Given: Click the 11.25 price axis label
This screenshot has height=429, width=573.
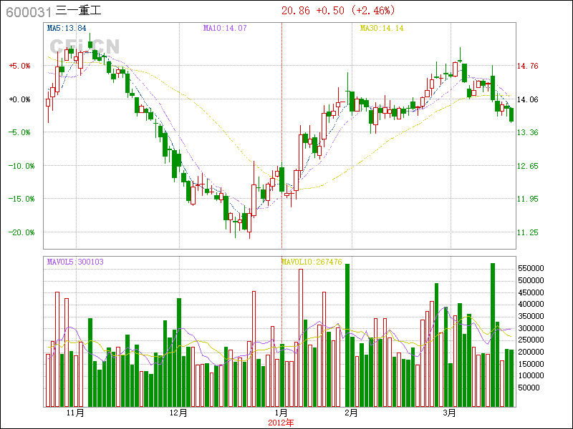Looking at the screenshot, I should coord(527,232).
